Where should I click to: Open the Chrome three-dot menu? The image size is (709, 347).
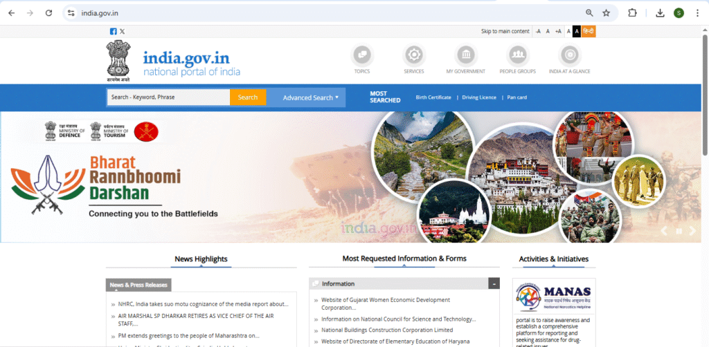pyautogui.click(x=697, y=13)
